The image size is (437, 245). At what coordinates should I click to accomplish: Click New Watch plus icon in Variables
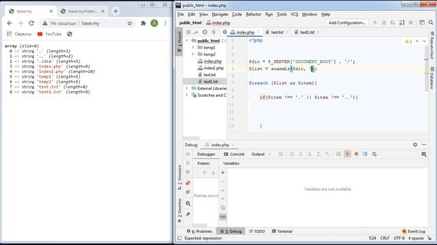pyautogui.click(x=223, y=173)
